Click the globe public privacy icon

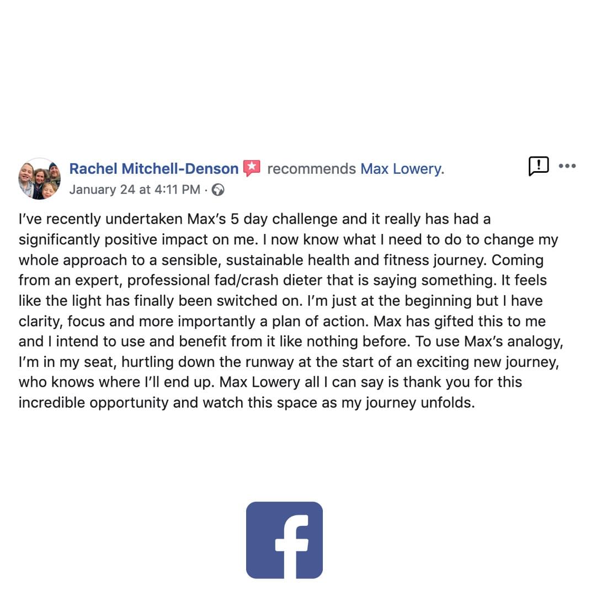[x=218, y=189]
